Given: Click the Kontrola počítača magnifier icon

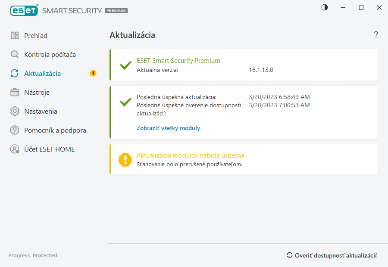Looking at the screenshot, I should (15, 55).
